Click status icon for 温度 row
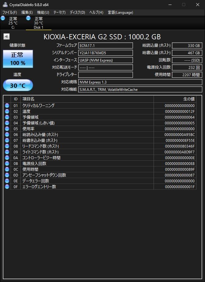The image size is (205, 282). click(7, 111)
